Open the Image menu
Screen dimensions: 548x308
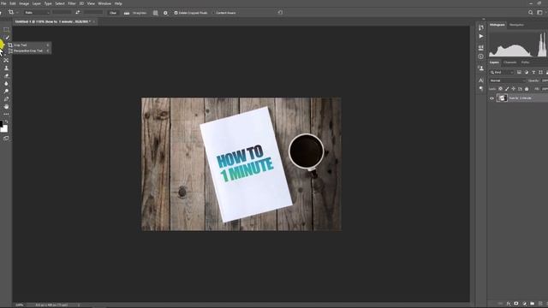point(24,3)
